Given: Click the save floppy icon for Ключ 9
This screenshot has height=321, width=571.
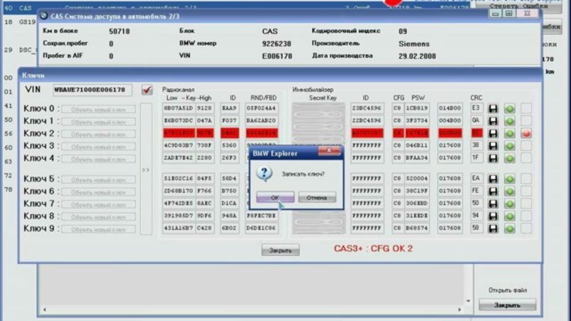Looking at the screenshot, I should point(492,229).
